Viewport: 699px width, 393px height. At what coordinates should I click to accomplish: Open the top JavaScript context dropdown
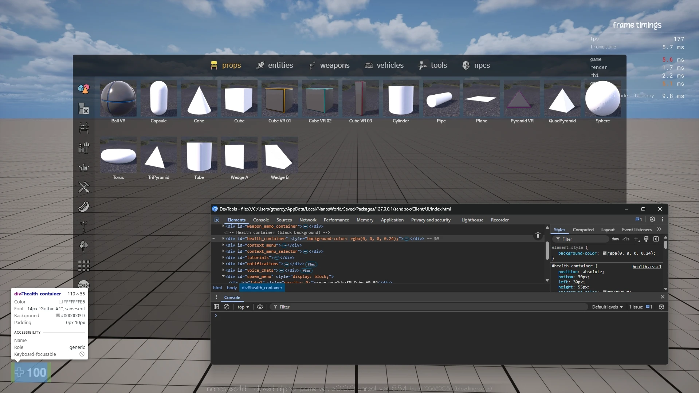click(x=243, y=307)
